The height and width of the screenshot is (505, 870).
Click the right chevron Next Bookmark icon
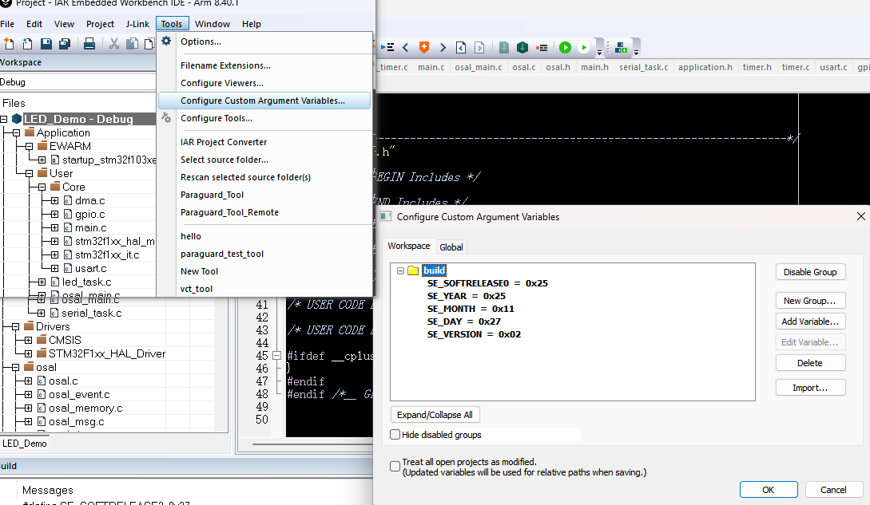pyautogui.click(x=443, y=47)
